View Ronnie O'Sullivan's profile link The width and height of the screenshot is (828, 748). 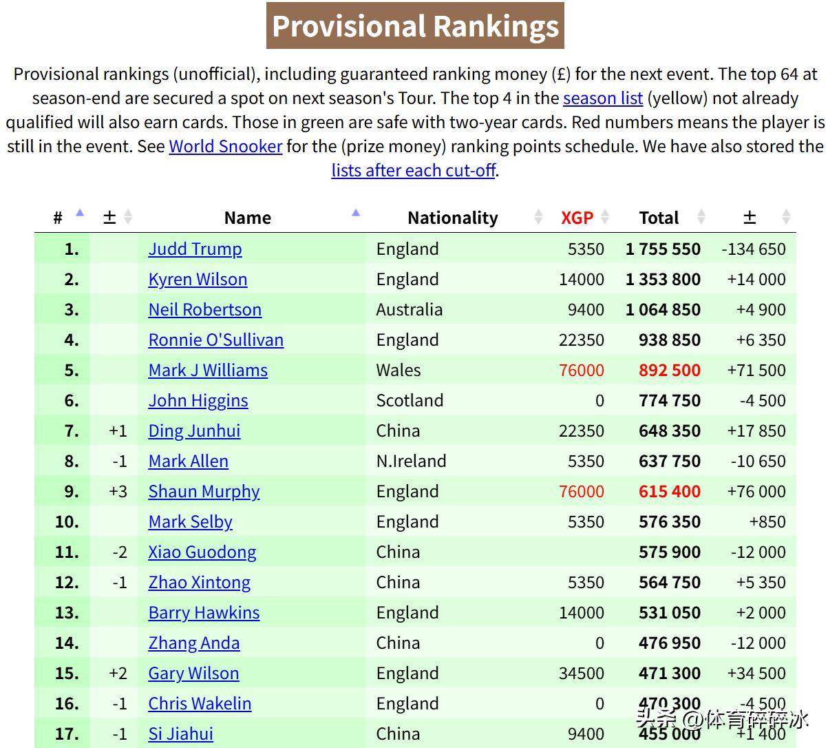tap(215, 340)
